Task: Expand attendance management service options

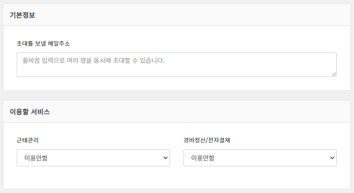Action: 93,158
